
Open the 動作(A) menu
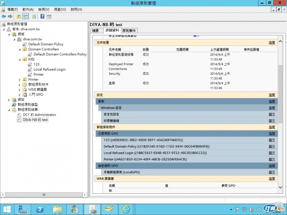(x=28, y=10)
